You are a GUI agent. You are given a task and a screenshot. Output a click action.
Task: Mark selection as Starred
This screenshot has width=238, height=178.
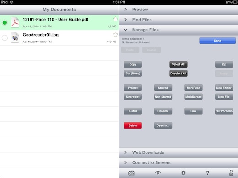pos(163,88)
